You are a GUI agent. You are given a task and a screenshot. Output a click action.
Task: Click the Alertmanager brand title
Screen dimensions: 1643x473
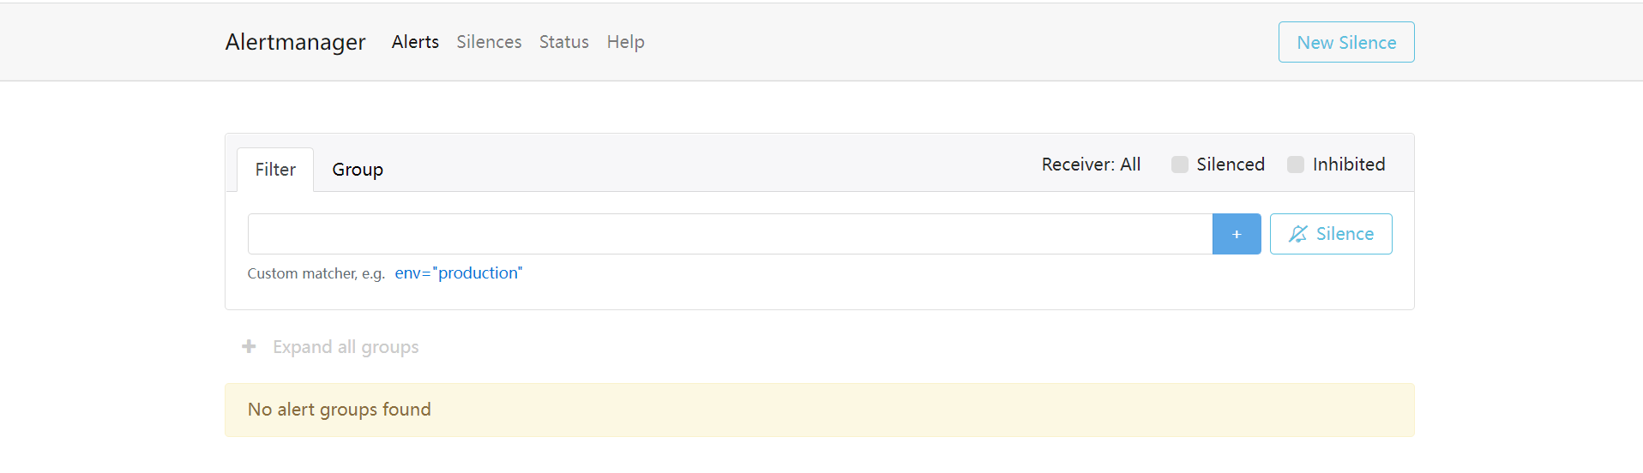[x=295, y=42]
